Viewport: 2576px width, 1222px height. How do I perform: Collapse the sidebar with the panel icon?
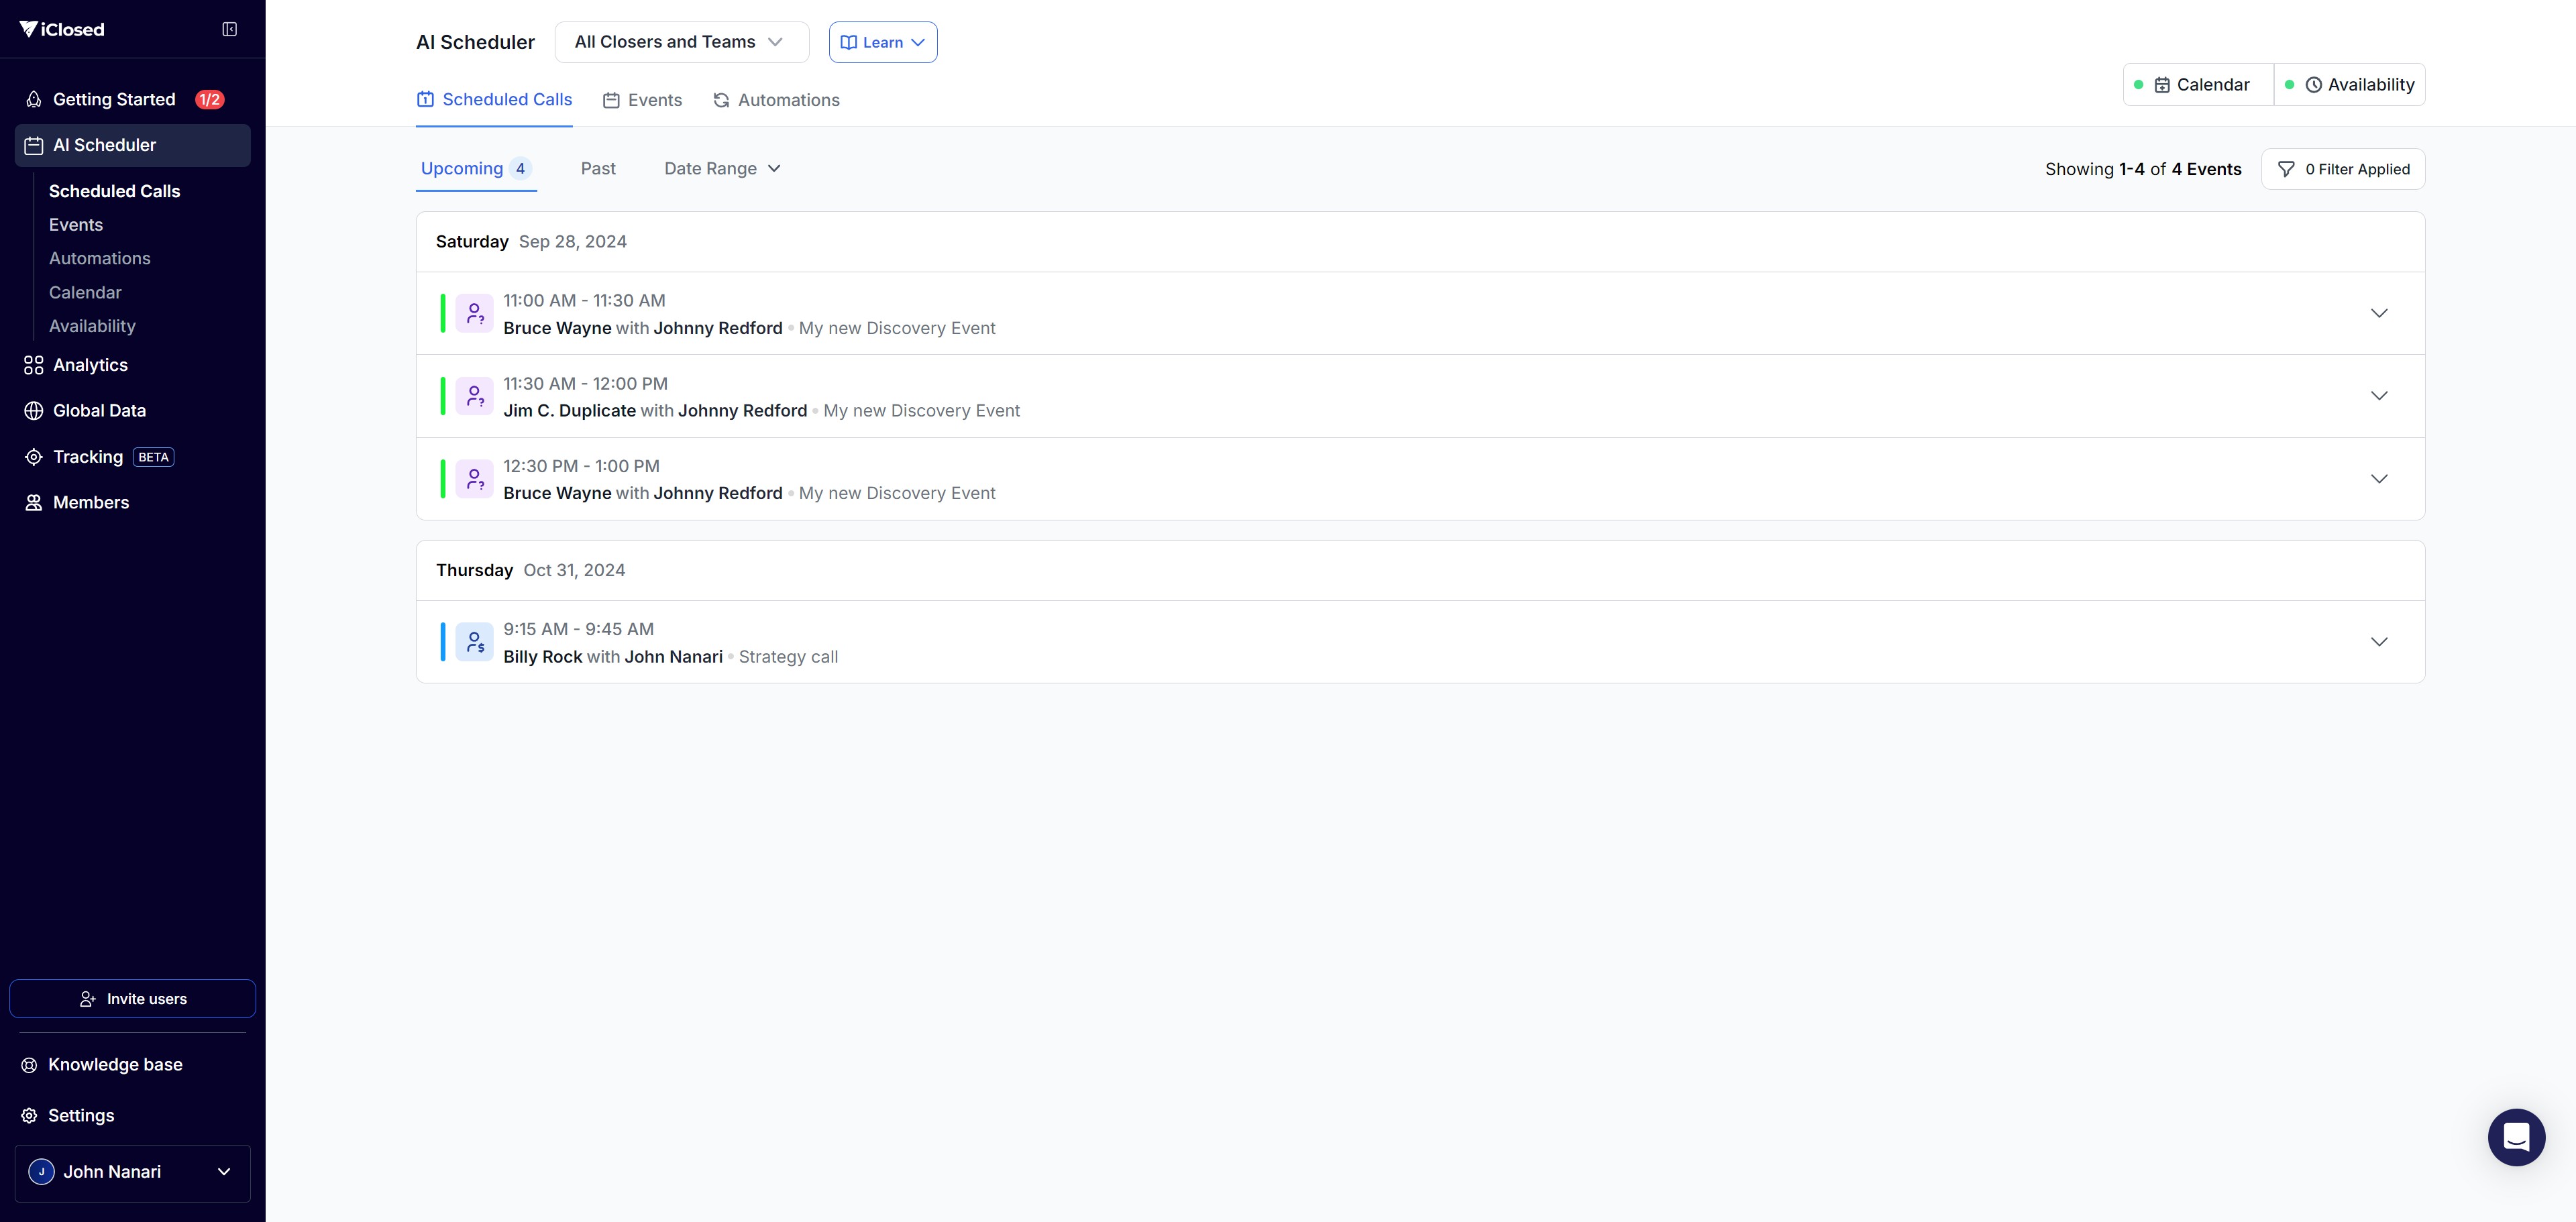(229, 29)
